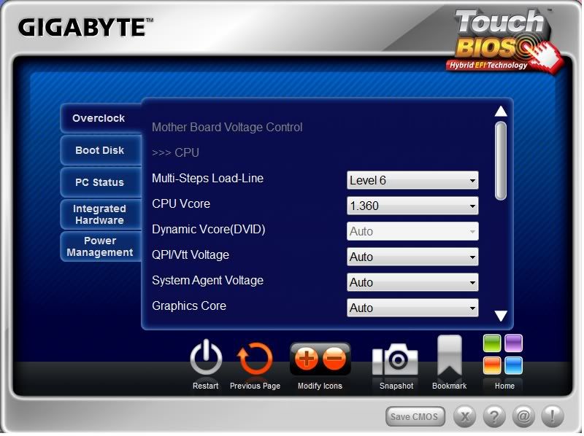Open the QPI/Vtt Voltage dropdown
The image size is (584, 436).
click(412, 257)
